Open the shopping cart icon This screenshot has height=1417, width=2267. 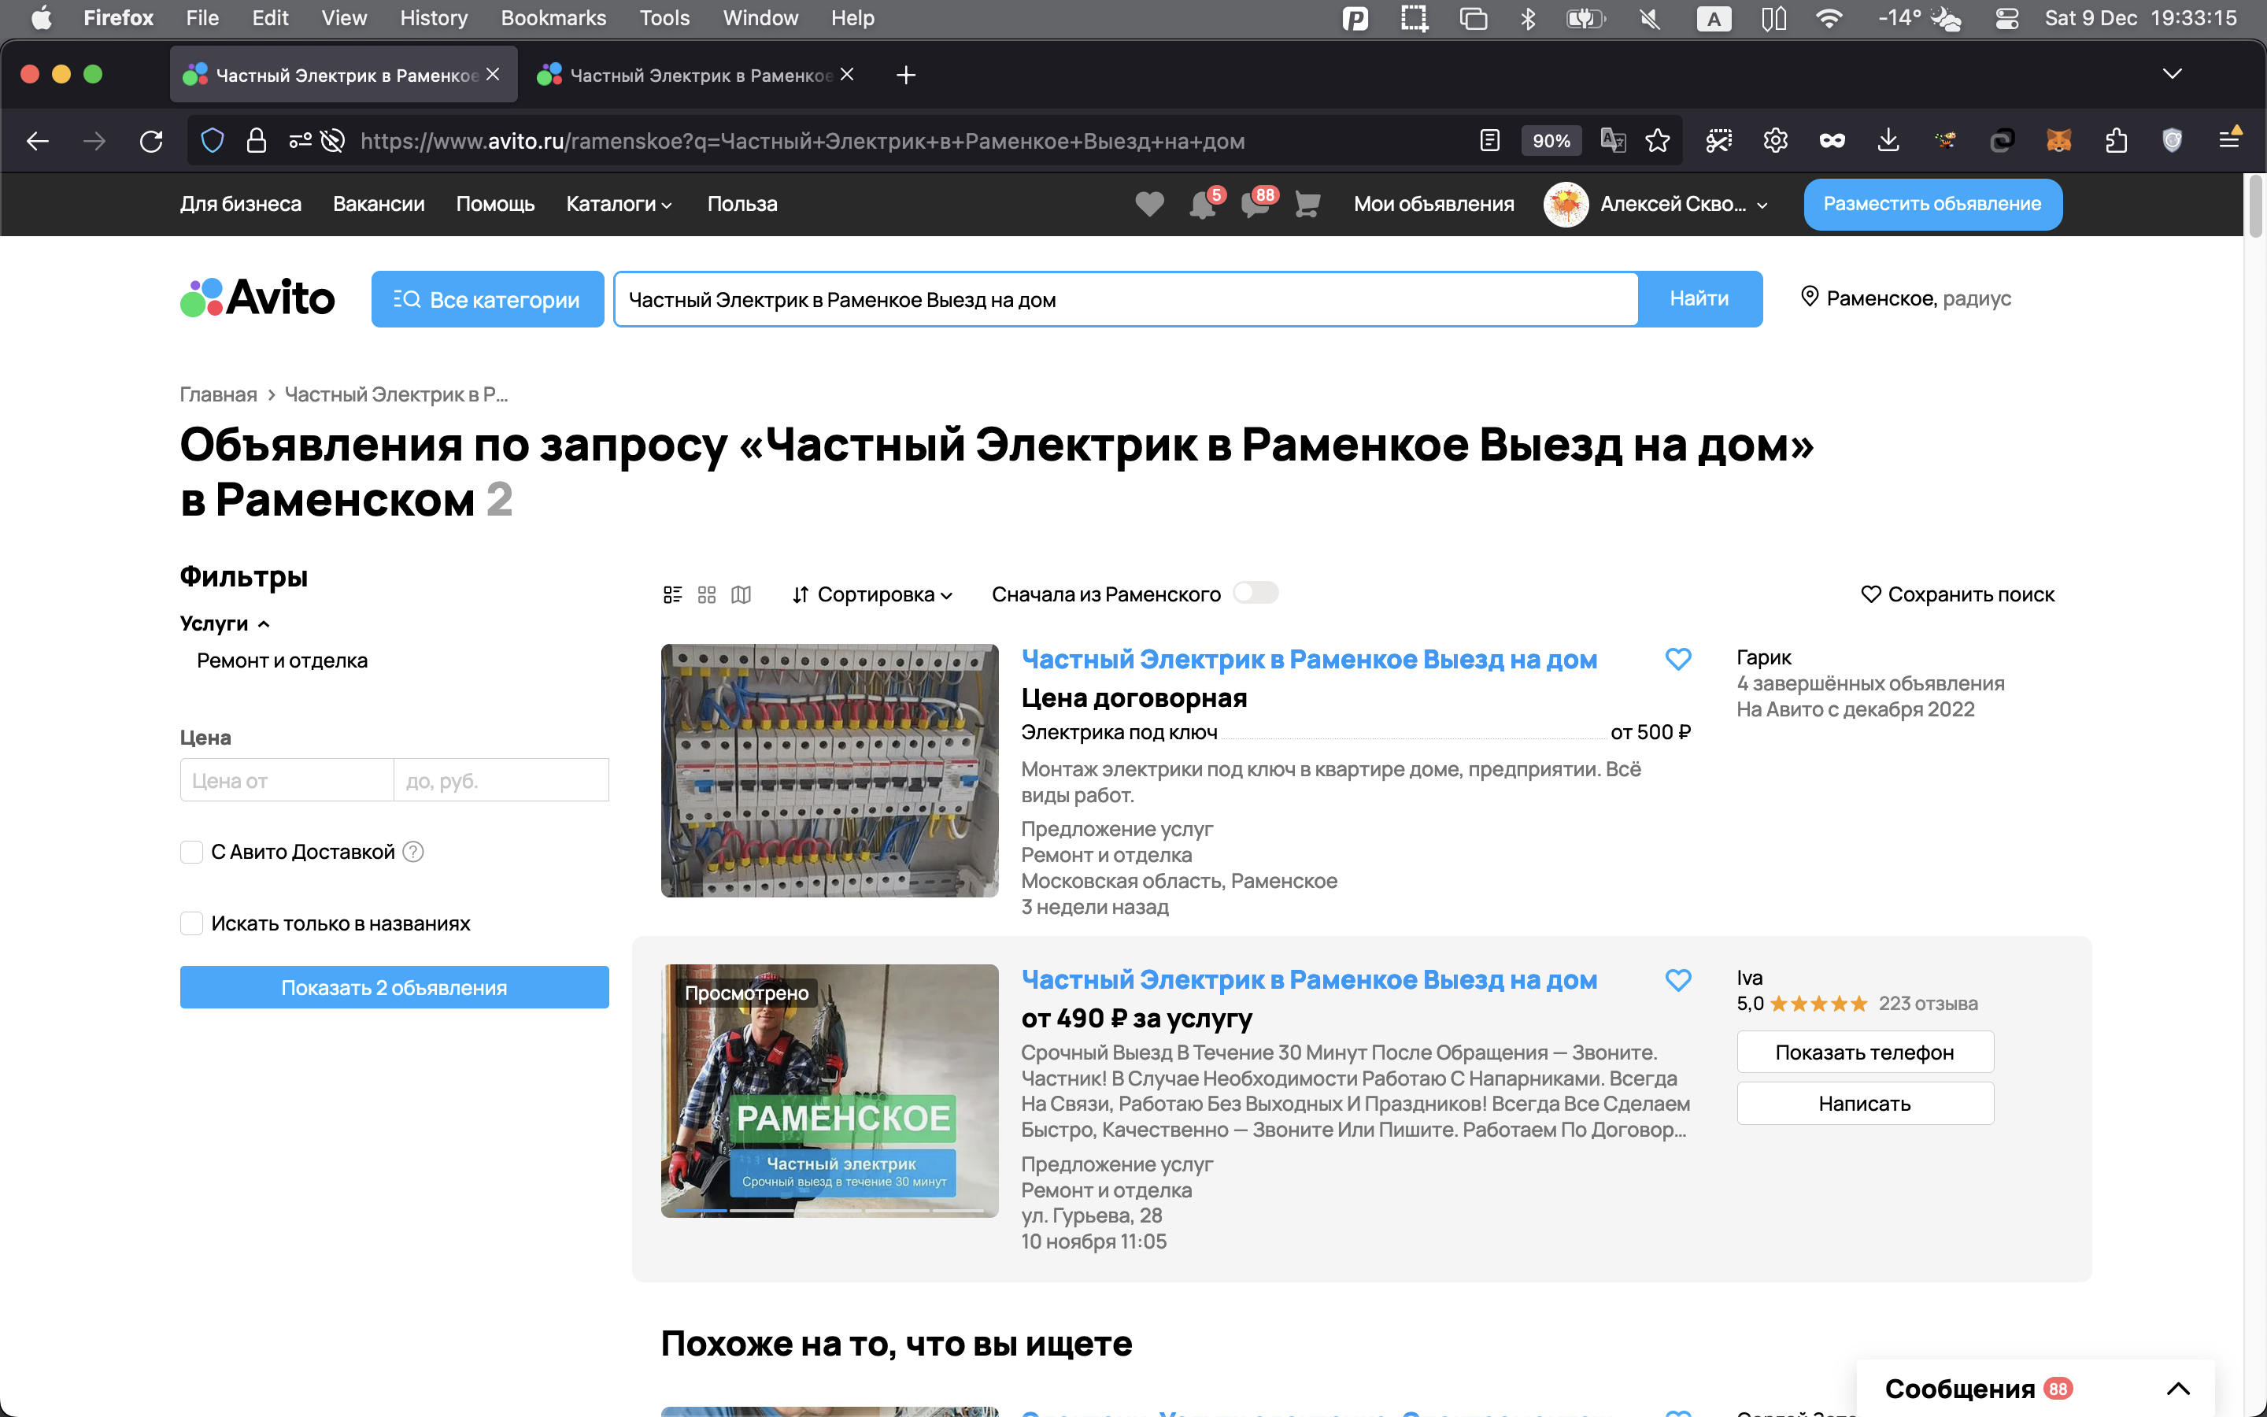[x=1307, y=203]
